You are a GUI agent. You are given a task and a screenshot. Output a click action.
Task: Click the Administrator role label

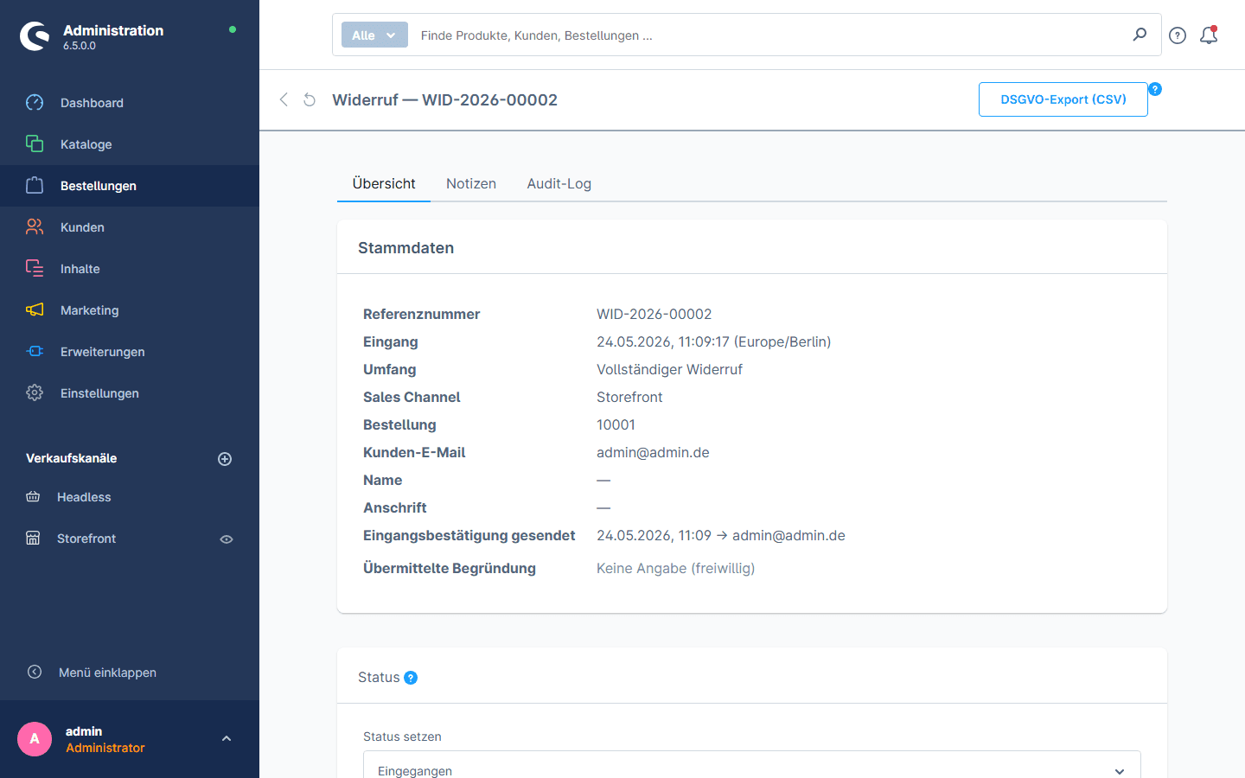click(x=105, y=748)
